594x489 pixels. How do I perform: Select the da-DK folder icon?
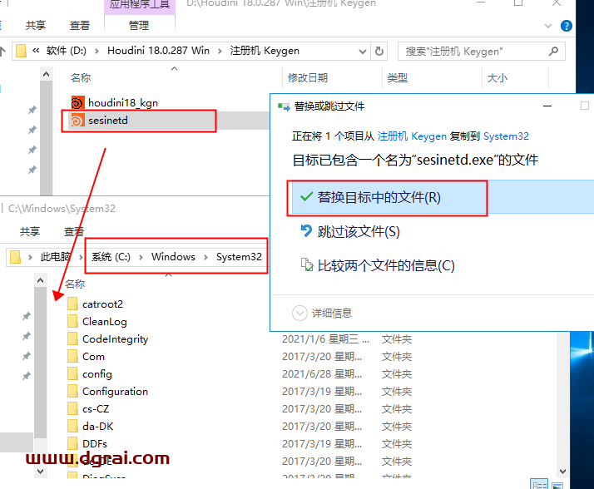point(72,426)
